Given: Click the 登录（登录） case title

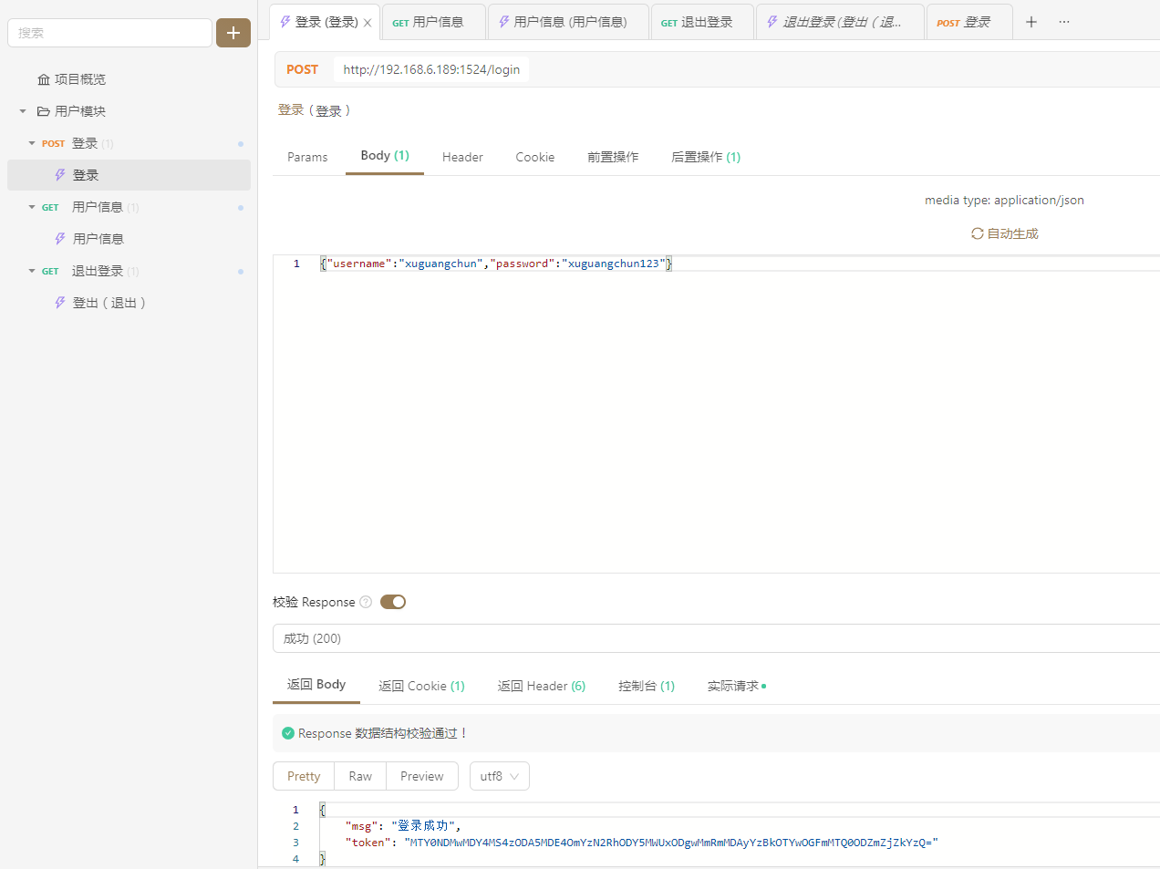Looking at the screenshot, I should pos(315,110).
